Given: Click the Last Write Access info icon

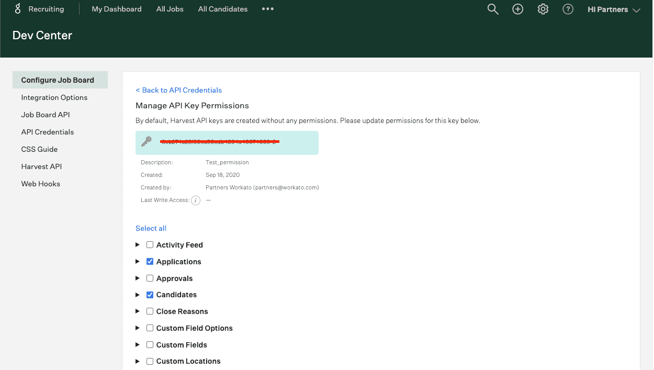Looking at the screenshot, I should click(196, 200).
